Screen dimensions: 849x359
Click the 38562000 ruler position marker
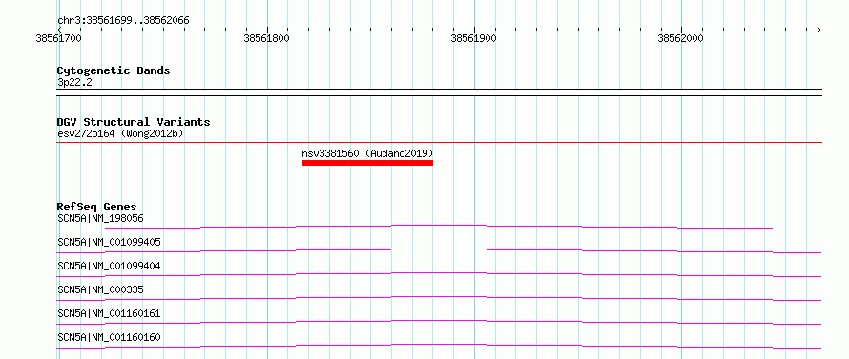pos(680,38)
